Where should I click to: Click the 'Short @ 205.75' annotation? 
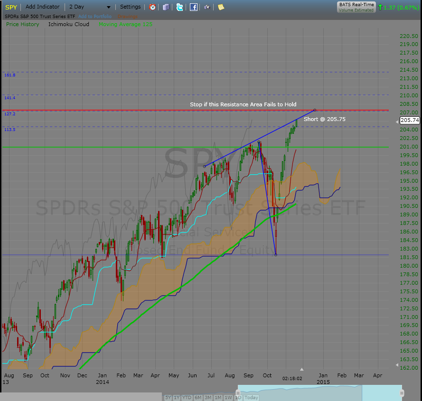325,119
